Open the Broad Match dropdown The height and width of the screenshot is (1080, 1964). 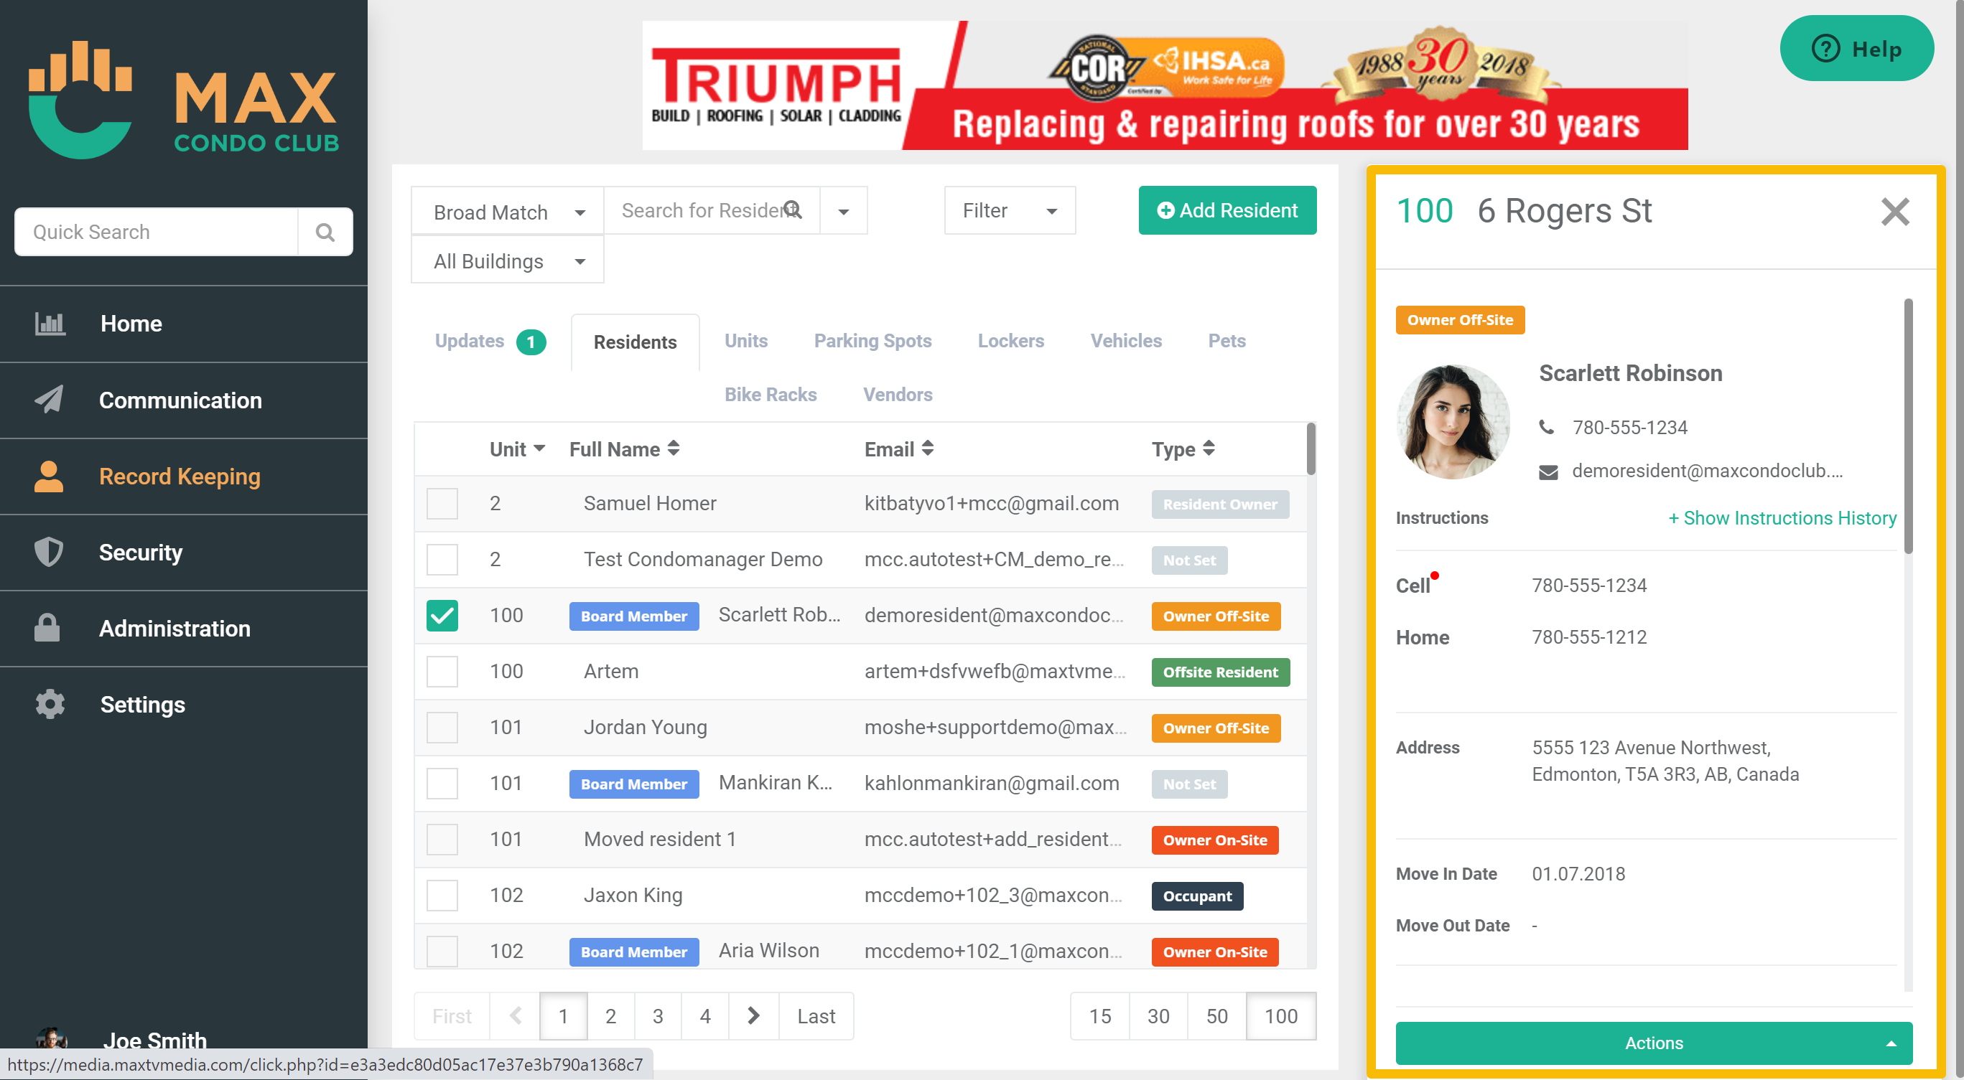(x=508, y=212)
